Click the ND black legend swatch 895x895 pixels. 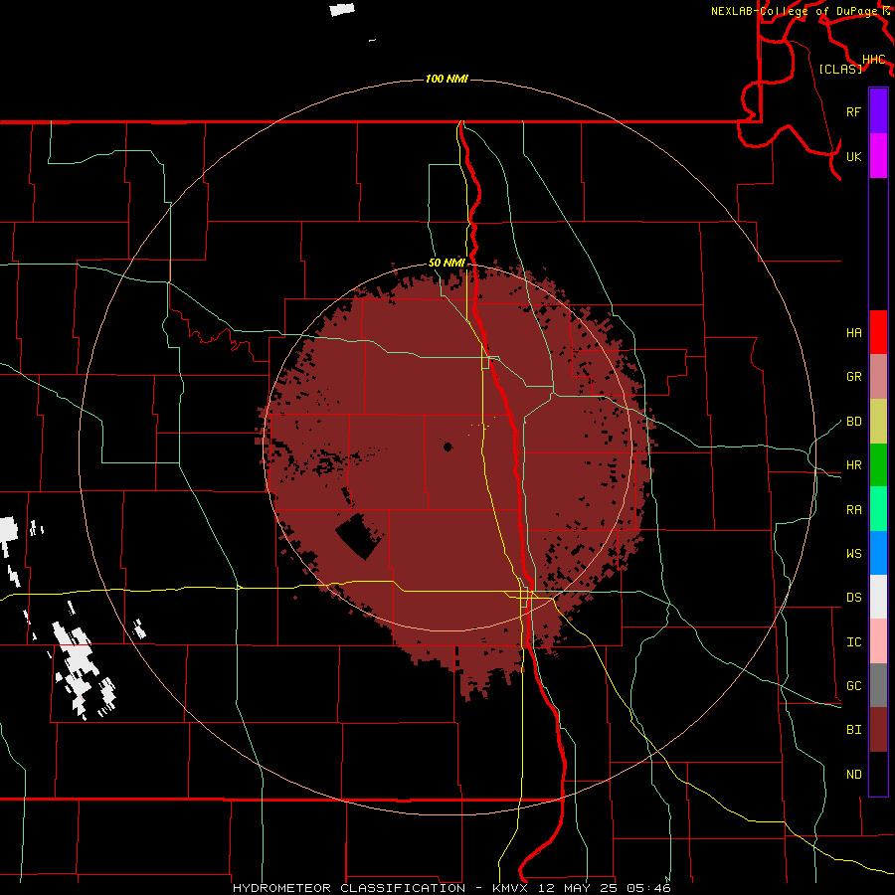coord(878,774)
